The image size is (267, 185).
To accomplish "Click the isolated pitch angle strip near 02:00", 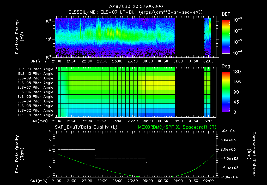I will pos(207,92).
